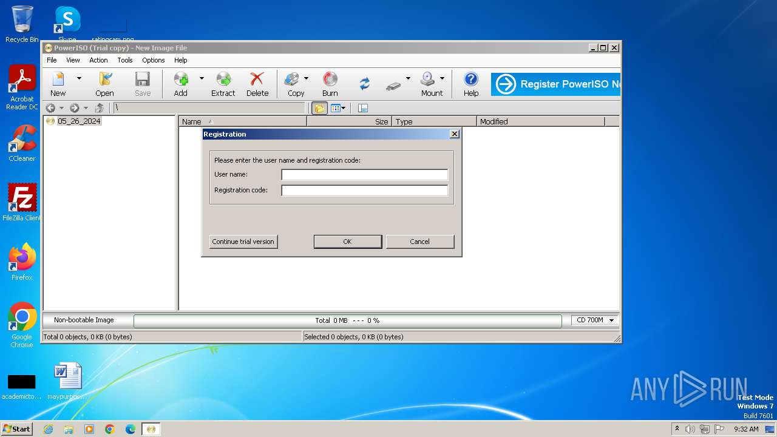
Task: Expand the Mount dropdown arrow
Action: point(442,78)
